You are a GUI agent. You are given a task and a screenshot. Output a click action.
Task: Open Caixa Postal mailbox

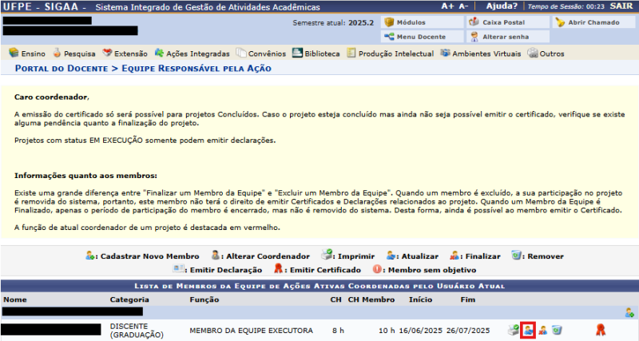(508, 22)
